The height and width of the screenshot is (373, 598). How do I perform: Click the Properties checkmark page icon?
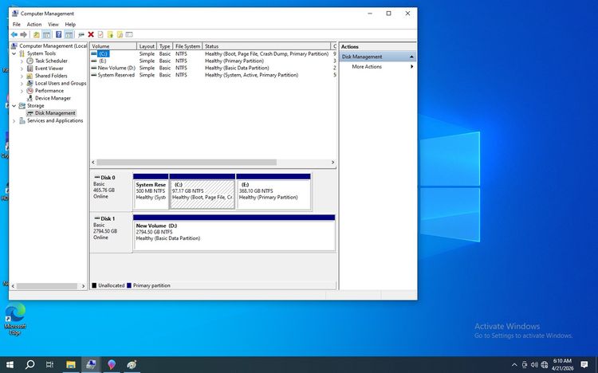pyautogui.click(x=100, y=35)
